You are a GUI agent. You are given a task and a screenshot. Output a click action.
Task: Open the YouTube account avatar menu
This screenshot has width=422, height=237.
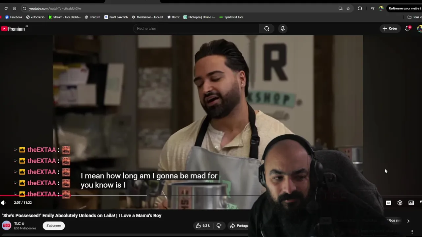click(x=420, y=29)
